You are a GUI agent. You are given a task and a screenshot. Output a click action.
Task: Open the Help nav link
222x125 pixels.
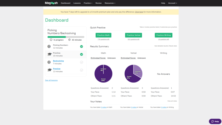click(x=163, y=3)
